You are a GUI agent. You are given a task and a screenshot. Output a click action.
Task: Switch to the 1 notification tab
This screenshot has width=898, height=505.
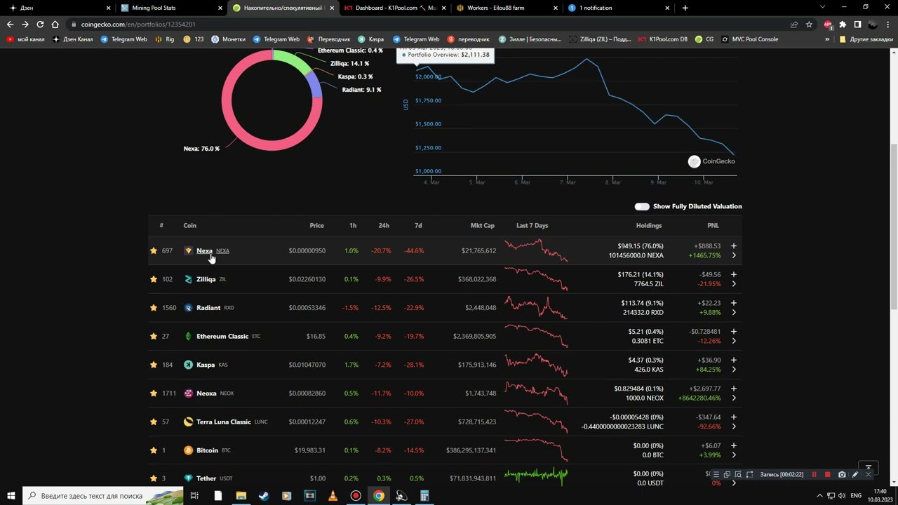click(617, 8)
